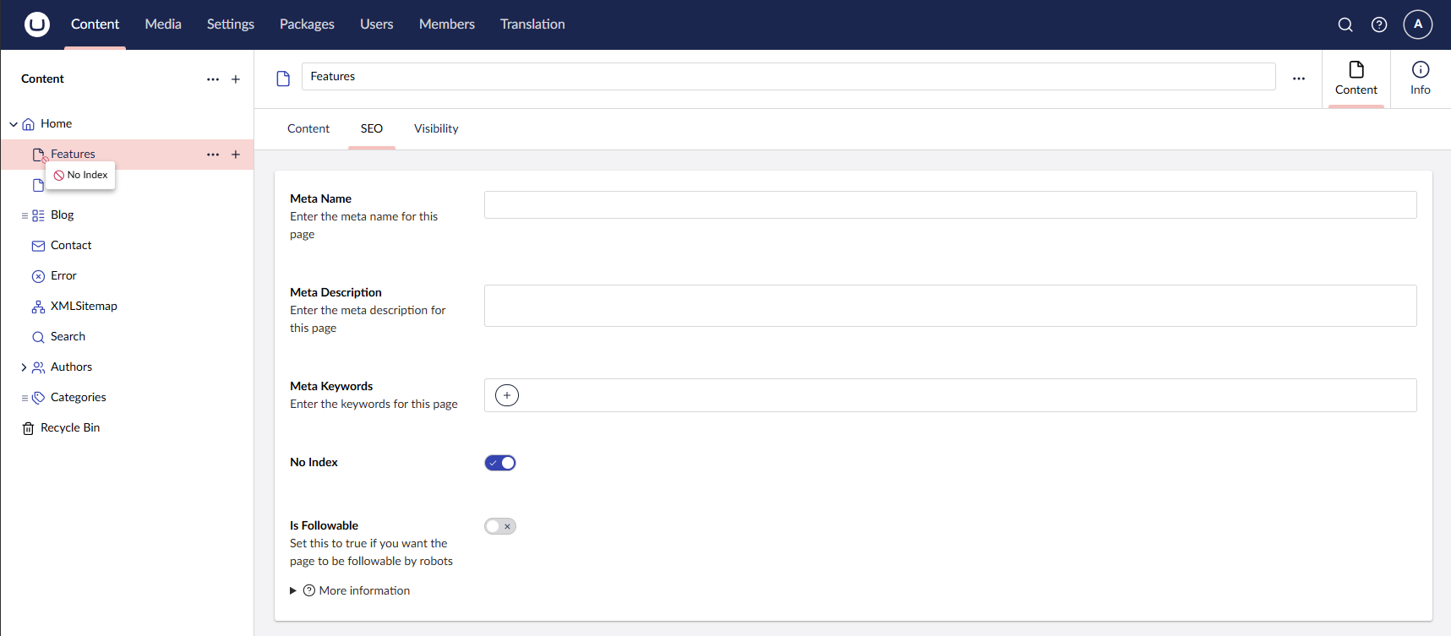Screen dimensions: 1451x636
Task: Click the Home house icon in tree
Action: 29,124
